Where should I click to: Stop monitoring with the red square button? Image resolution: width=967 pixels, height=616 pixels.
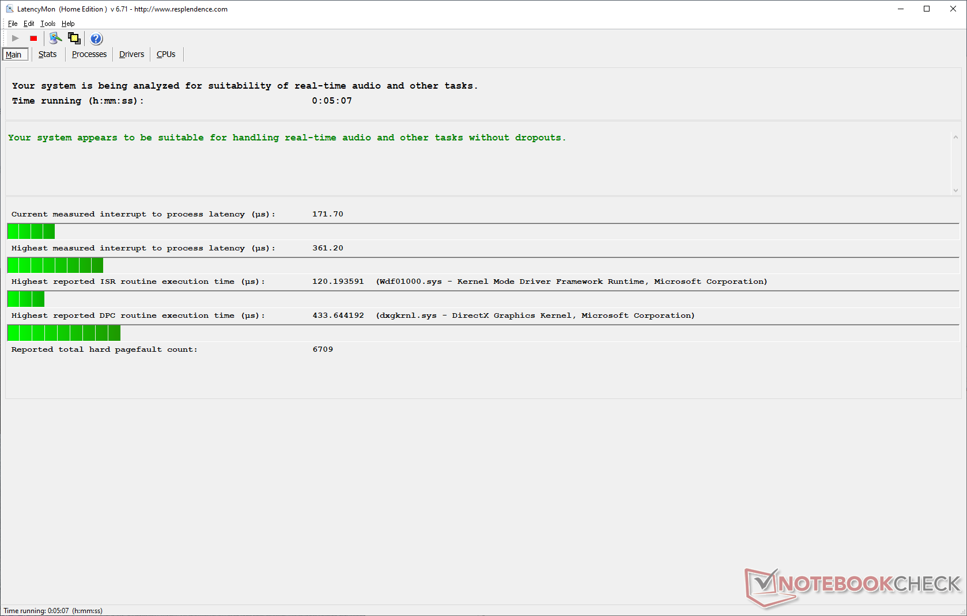click(33, 39)
